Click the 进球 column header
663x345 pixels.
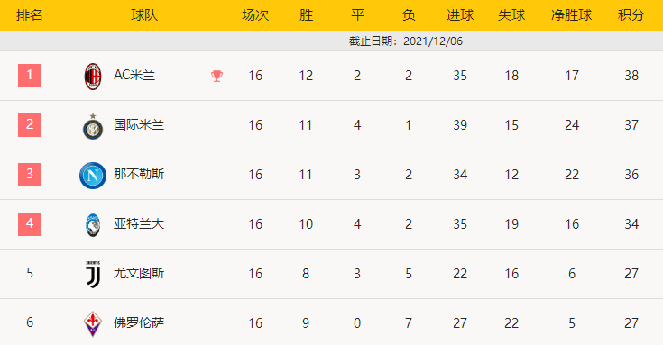(460, 15)
